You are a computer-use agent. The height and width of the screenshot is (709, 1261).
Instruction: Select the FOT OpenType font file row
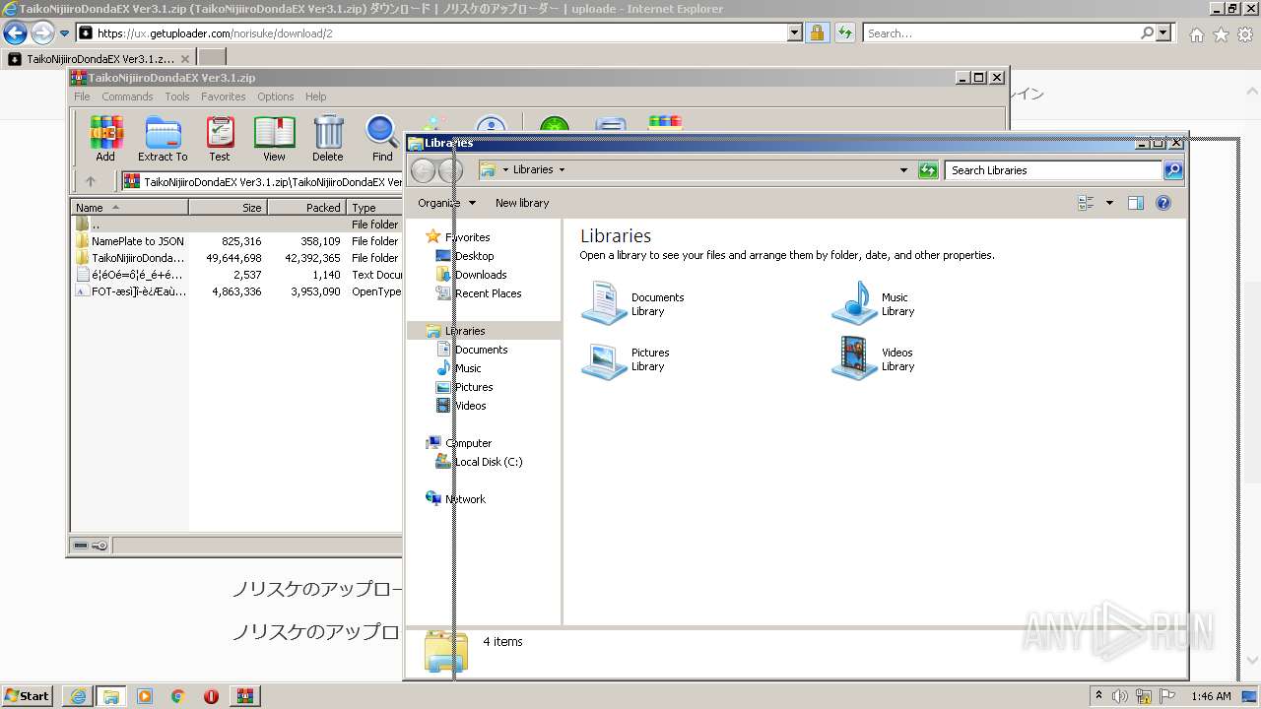236,291
